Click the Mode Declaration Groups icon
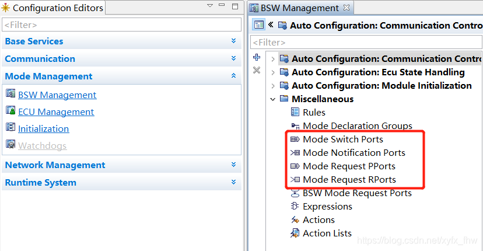 (295, 126)
